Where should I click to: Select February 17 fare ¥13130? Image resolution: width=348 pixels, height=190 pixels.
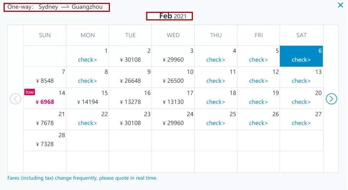click(173, 102)
